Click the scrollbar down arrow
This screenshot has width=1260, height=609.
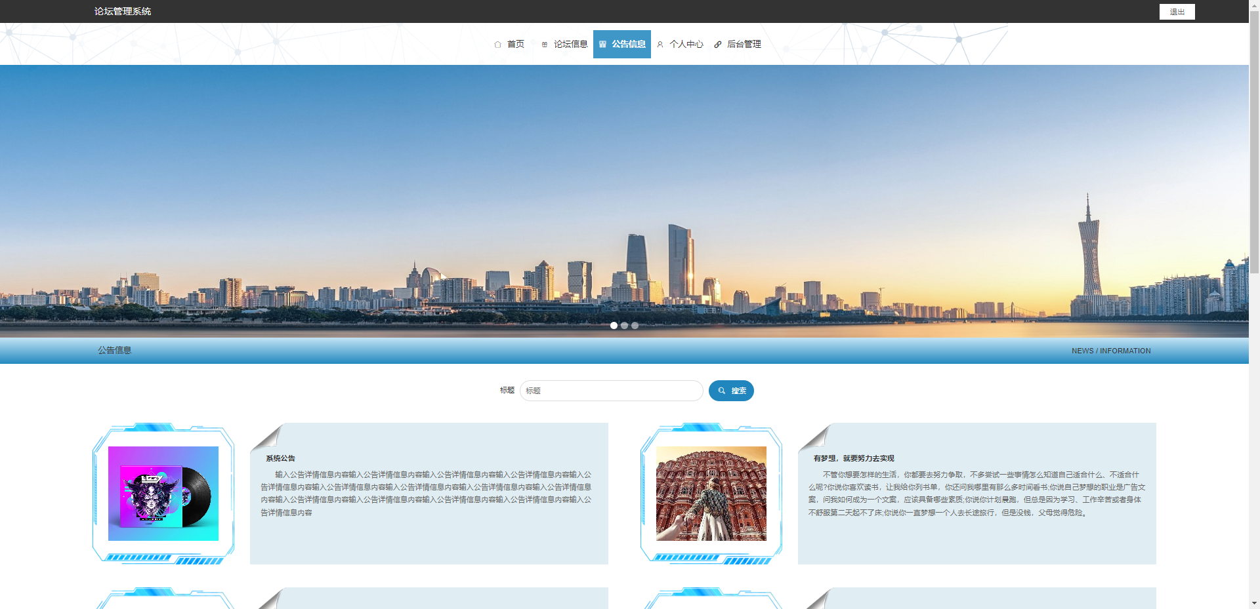pos(1254,603)
